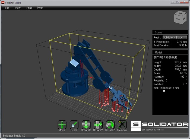Click the Solidator Studio 1.0 status bar text
Viewport: 190px width, 139px height.
(x=14, y=135)
